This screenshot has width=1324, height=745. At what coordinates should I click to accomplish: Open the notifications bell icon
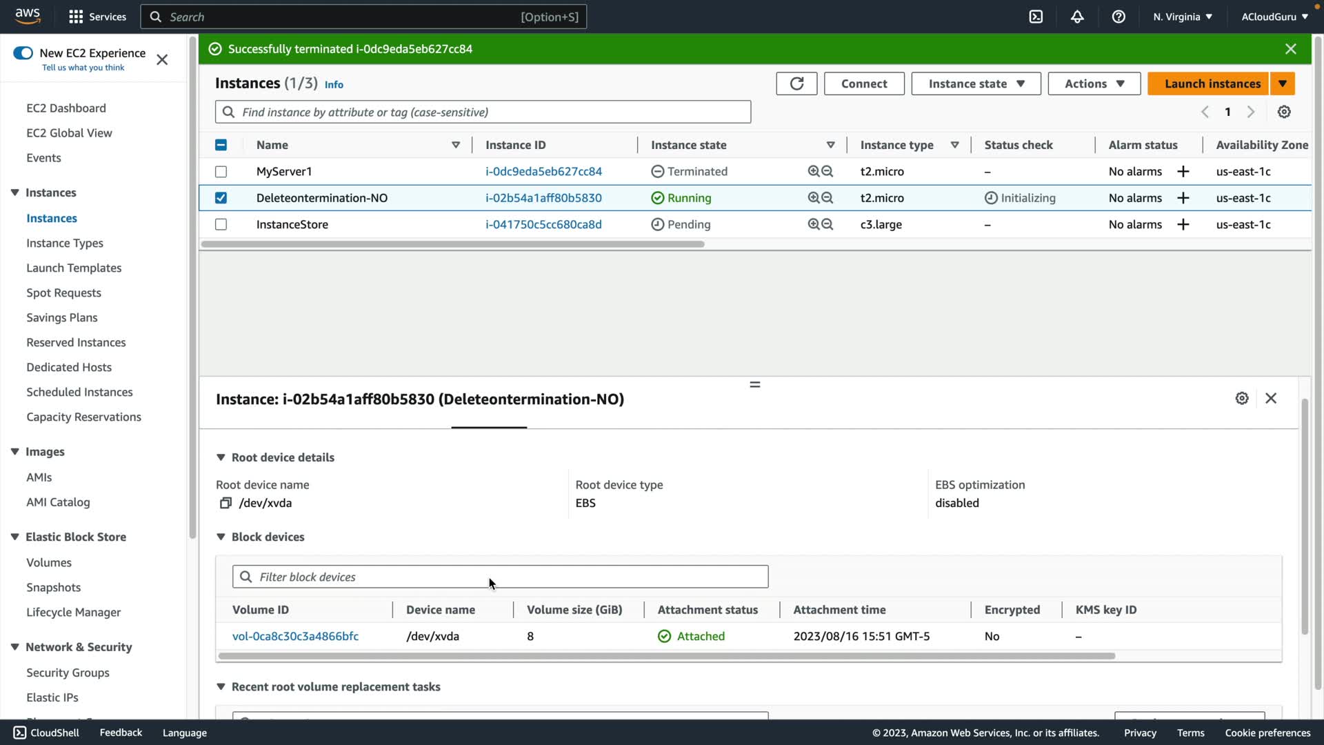click(1077, 17)
